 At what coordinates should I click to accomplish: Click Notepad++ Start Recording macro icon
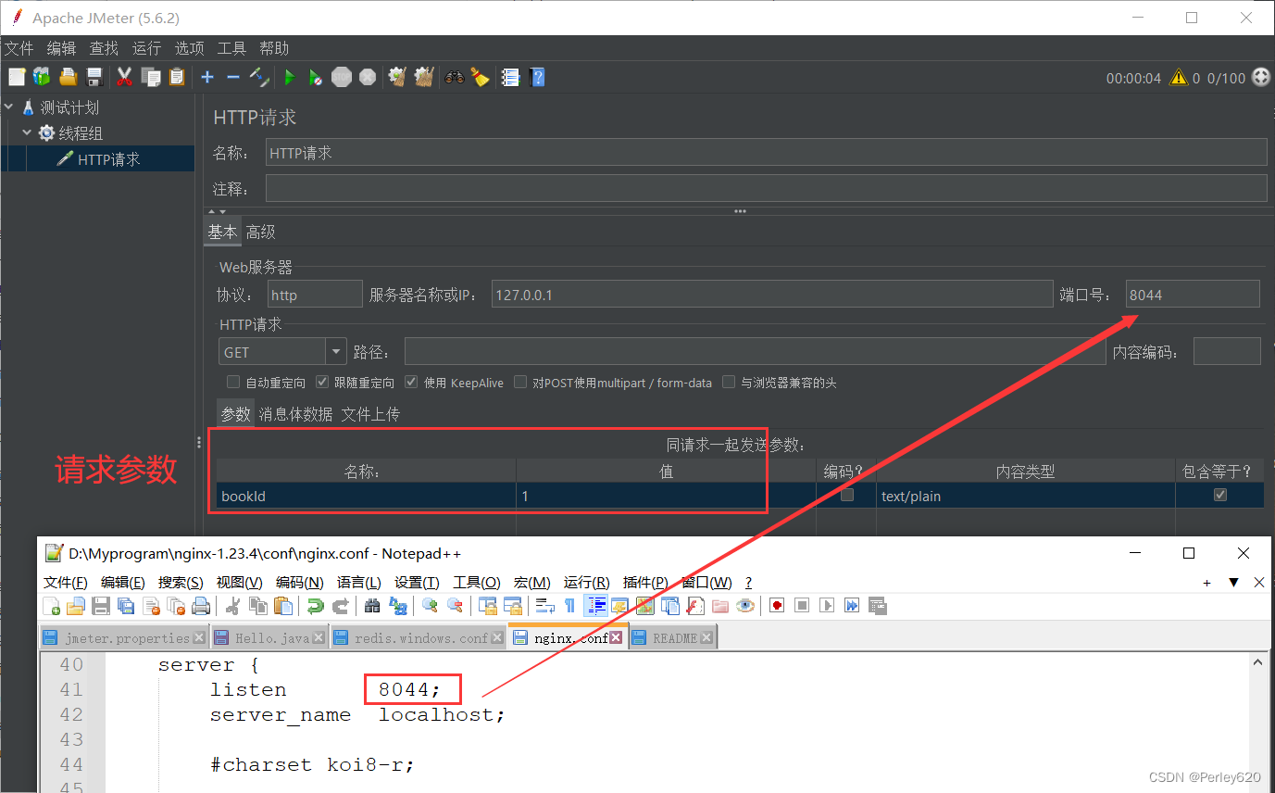click(777, 606)
